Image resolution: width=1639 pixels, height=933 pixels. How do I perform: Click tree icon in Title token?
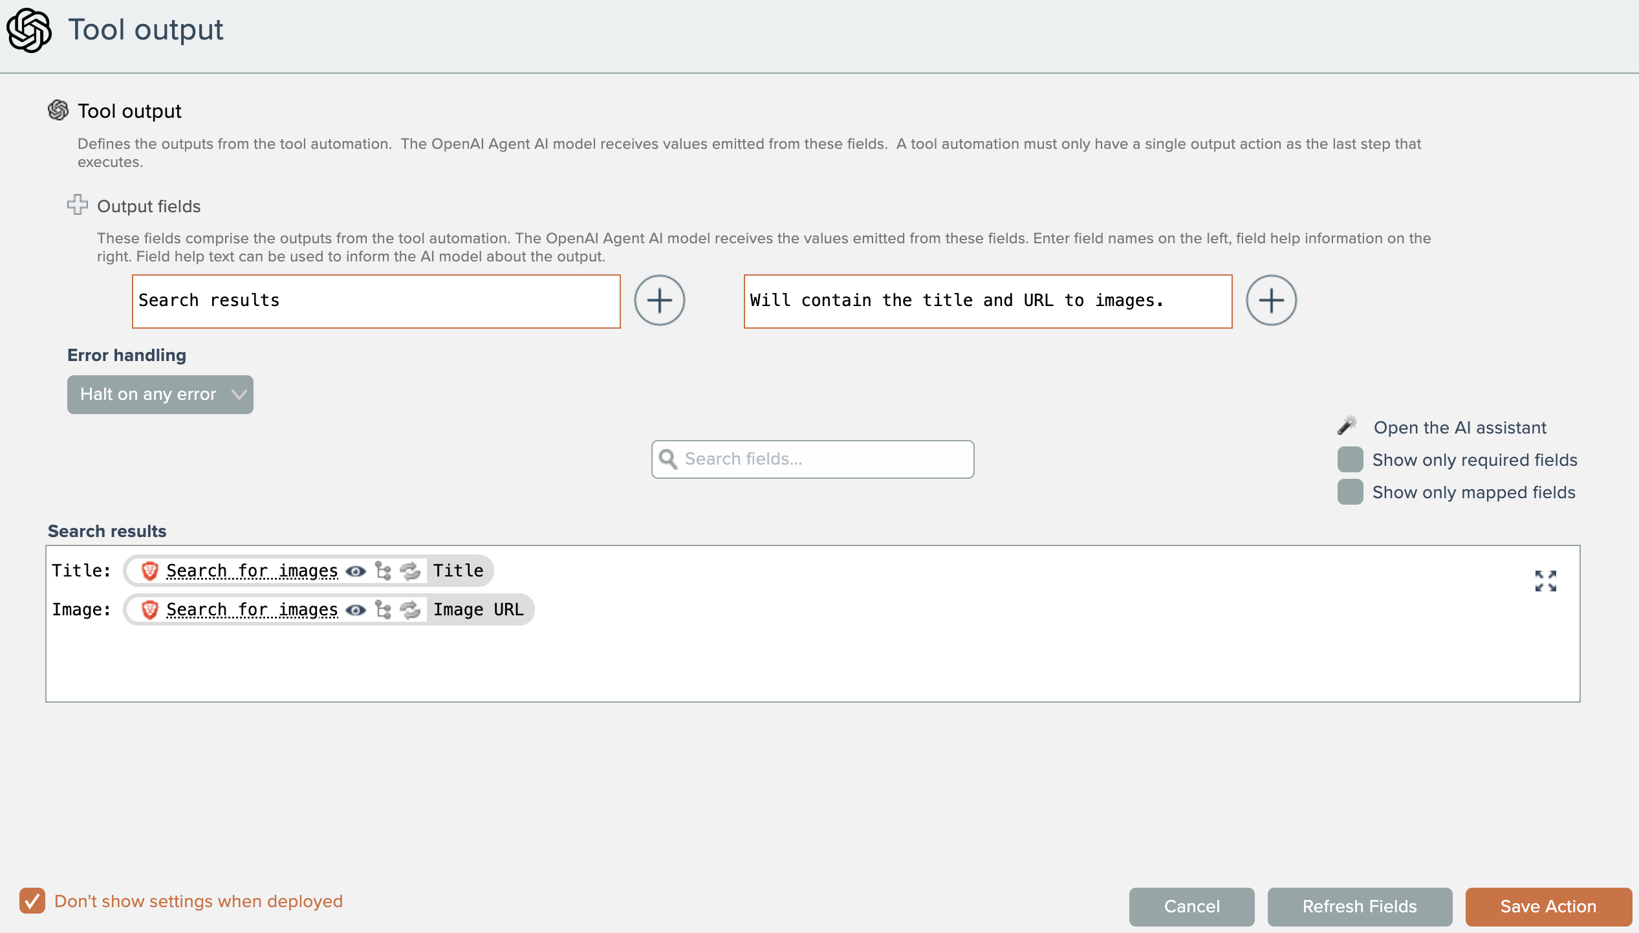[x=384, y=571]
